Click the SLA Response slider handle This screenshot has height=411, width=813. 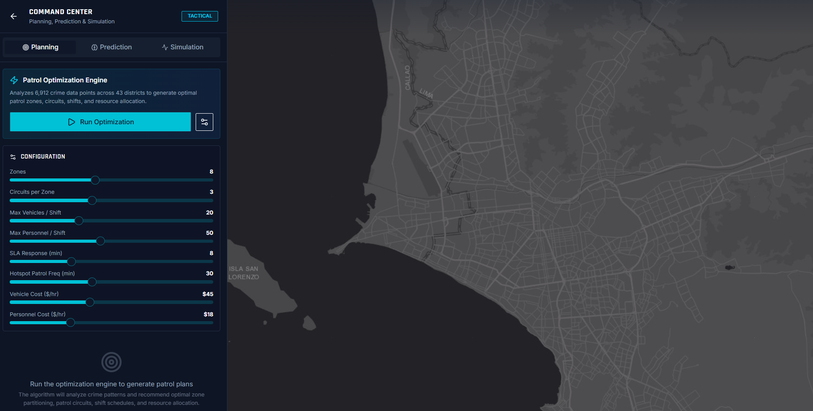tap(71, 262)
